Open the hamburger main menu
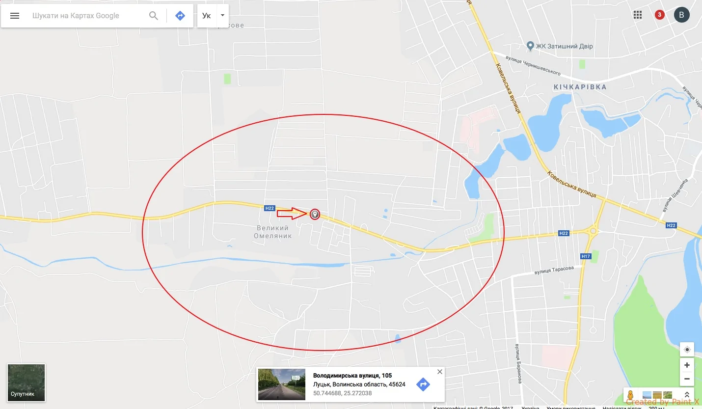702x409 pixels. pos(15,16)
